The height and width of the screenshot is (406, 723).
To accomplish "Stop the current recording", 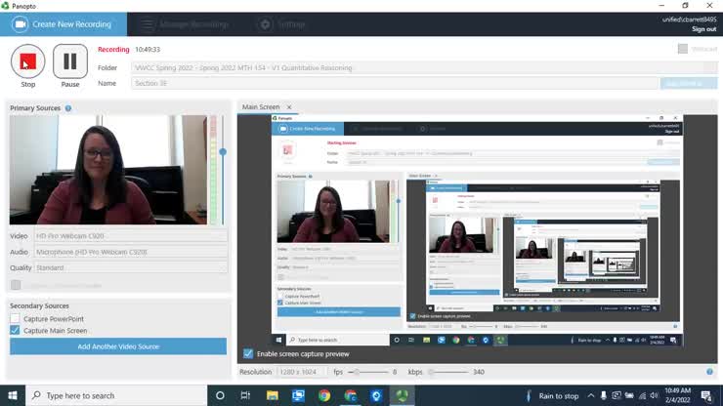I will 27,62.
